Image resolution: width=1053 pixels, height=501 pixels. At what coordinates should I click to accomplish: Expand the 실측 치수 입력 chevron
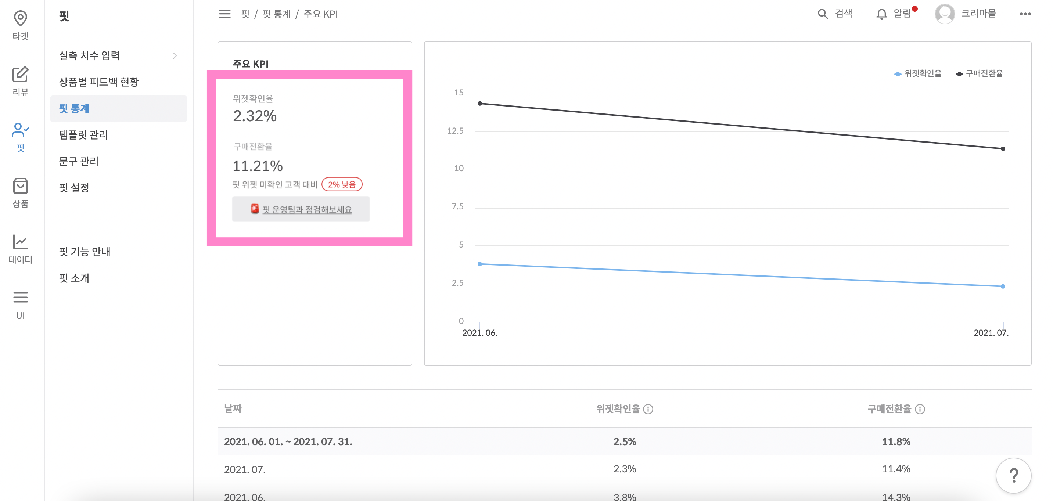(x=175, y=55)
